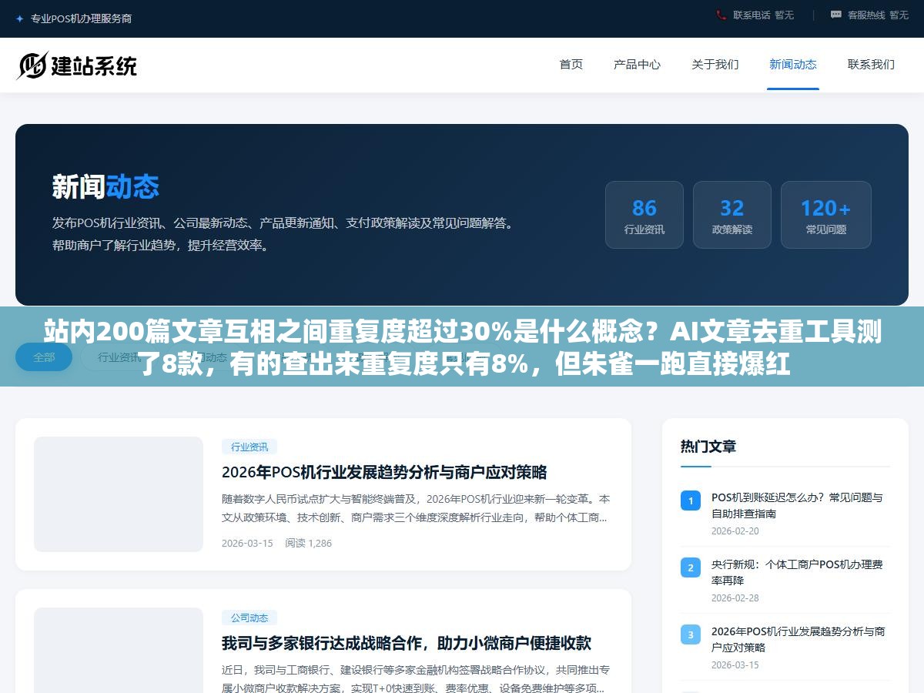
Task: Open sidebar hot article 2026年POS机行业发展趋势
Action: coord(798,639)
